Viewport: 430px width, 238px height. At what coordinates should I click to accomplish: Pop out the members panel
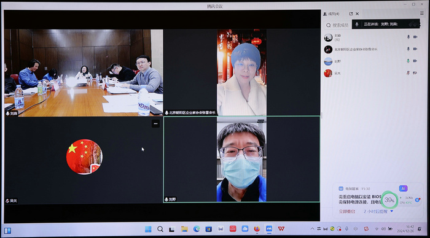tap(351, 13)
